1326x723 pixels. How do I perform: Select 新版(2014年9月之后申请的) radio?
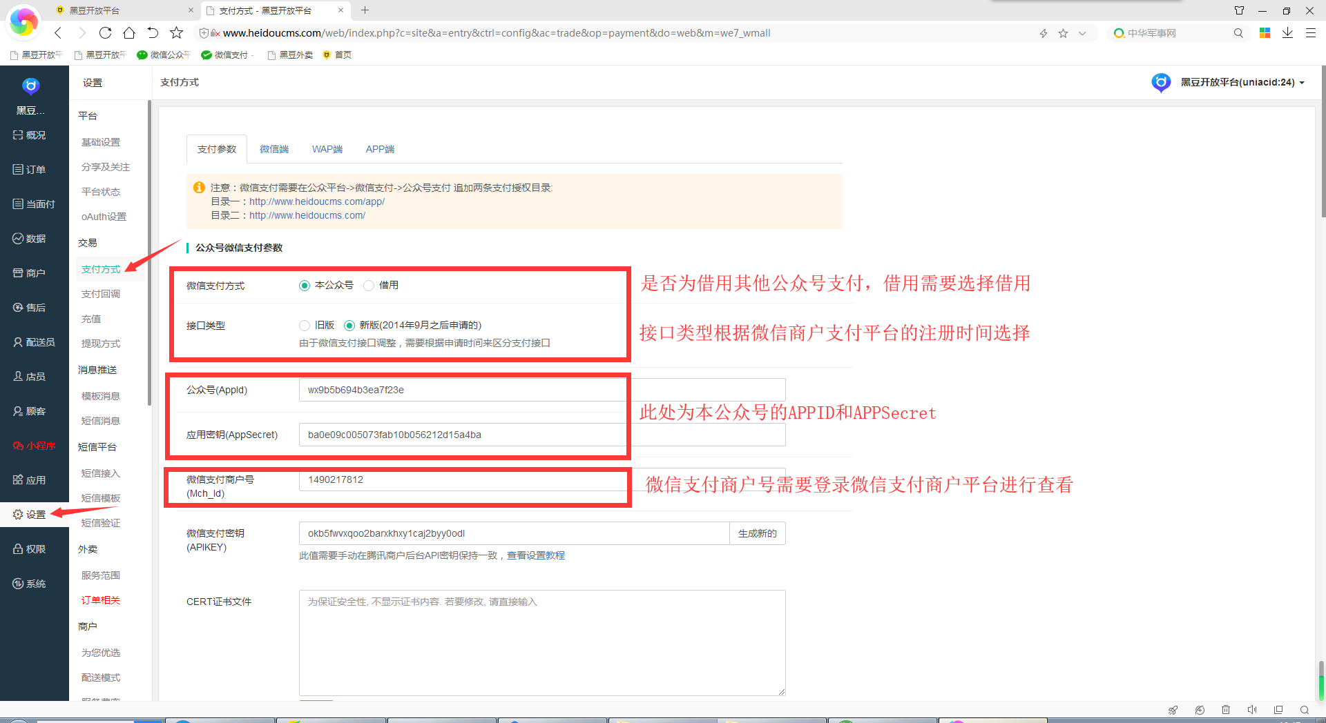[x=349, y=326]
